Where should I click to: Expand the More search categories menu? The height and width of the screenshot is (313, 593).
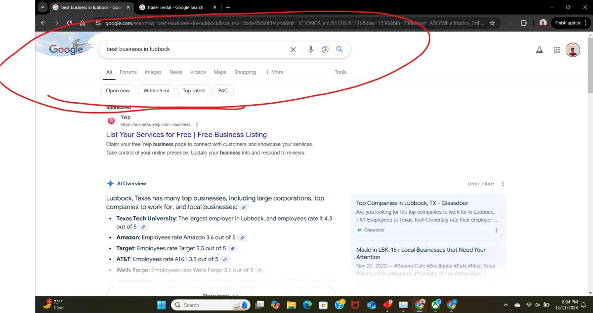pyautogui.click(x=275, y=72)
